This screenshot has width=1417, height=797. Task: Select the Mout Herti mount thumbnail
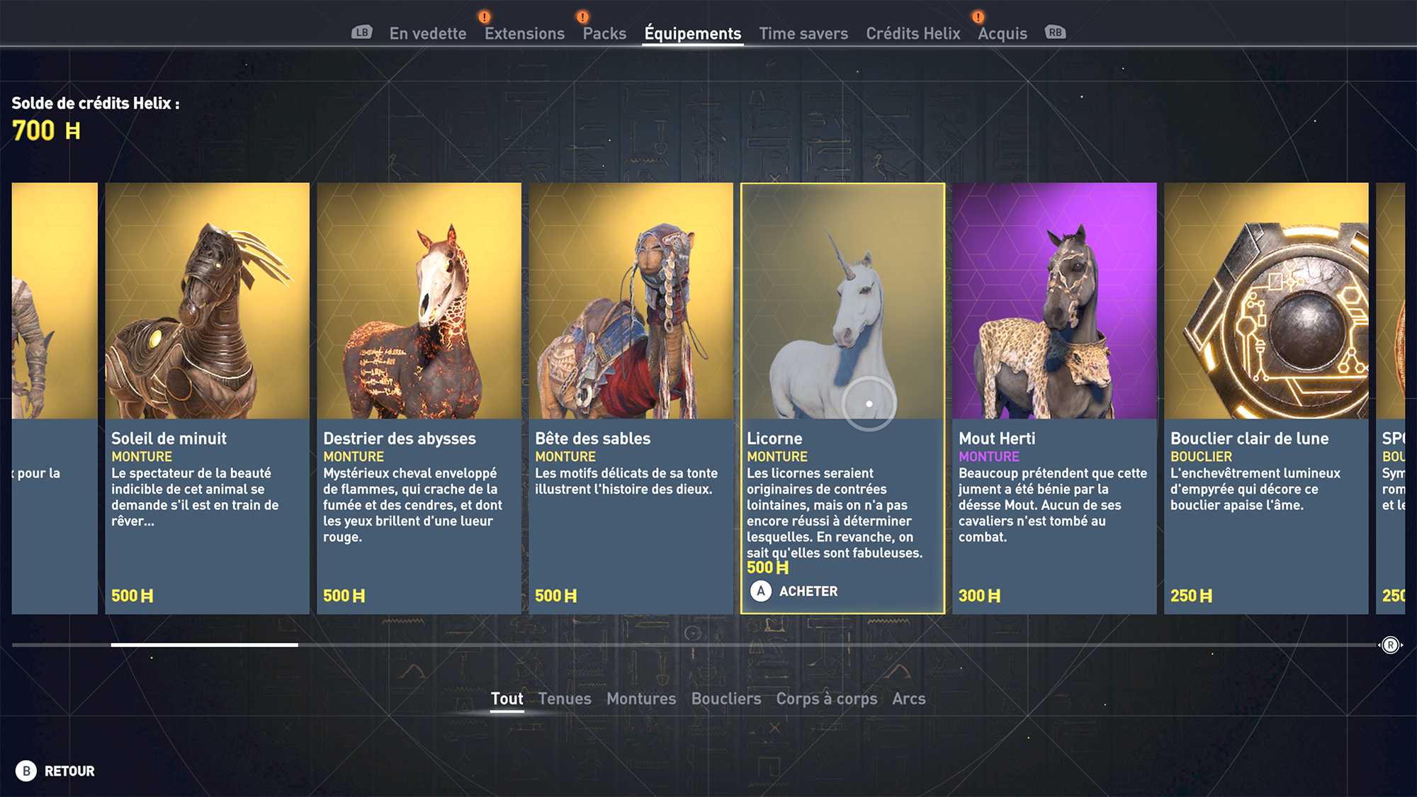coord(1054,300)
